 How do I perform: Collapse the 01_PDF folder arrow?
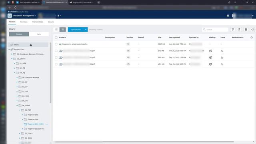[x=20, y=110]
